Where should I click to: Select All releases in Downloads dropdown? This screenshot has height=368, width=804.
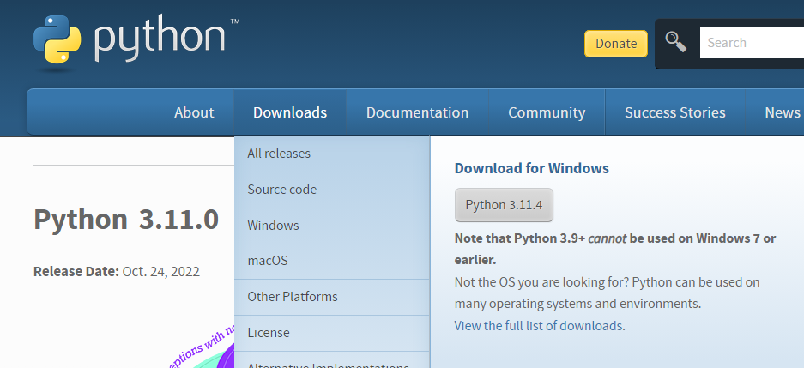pyautogui.click(x=332, y=154)
